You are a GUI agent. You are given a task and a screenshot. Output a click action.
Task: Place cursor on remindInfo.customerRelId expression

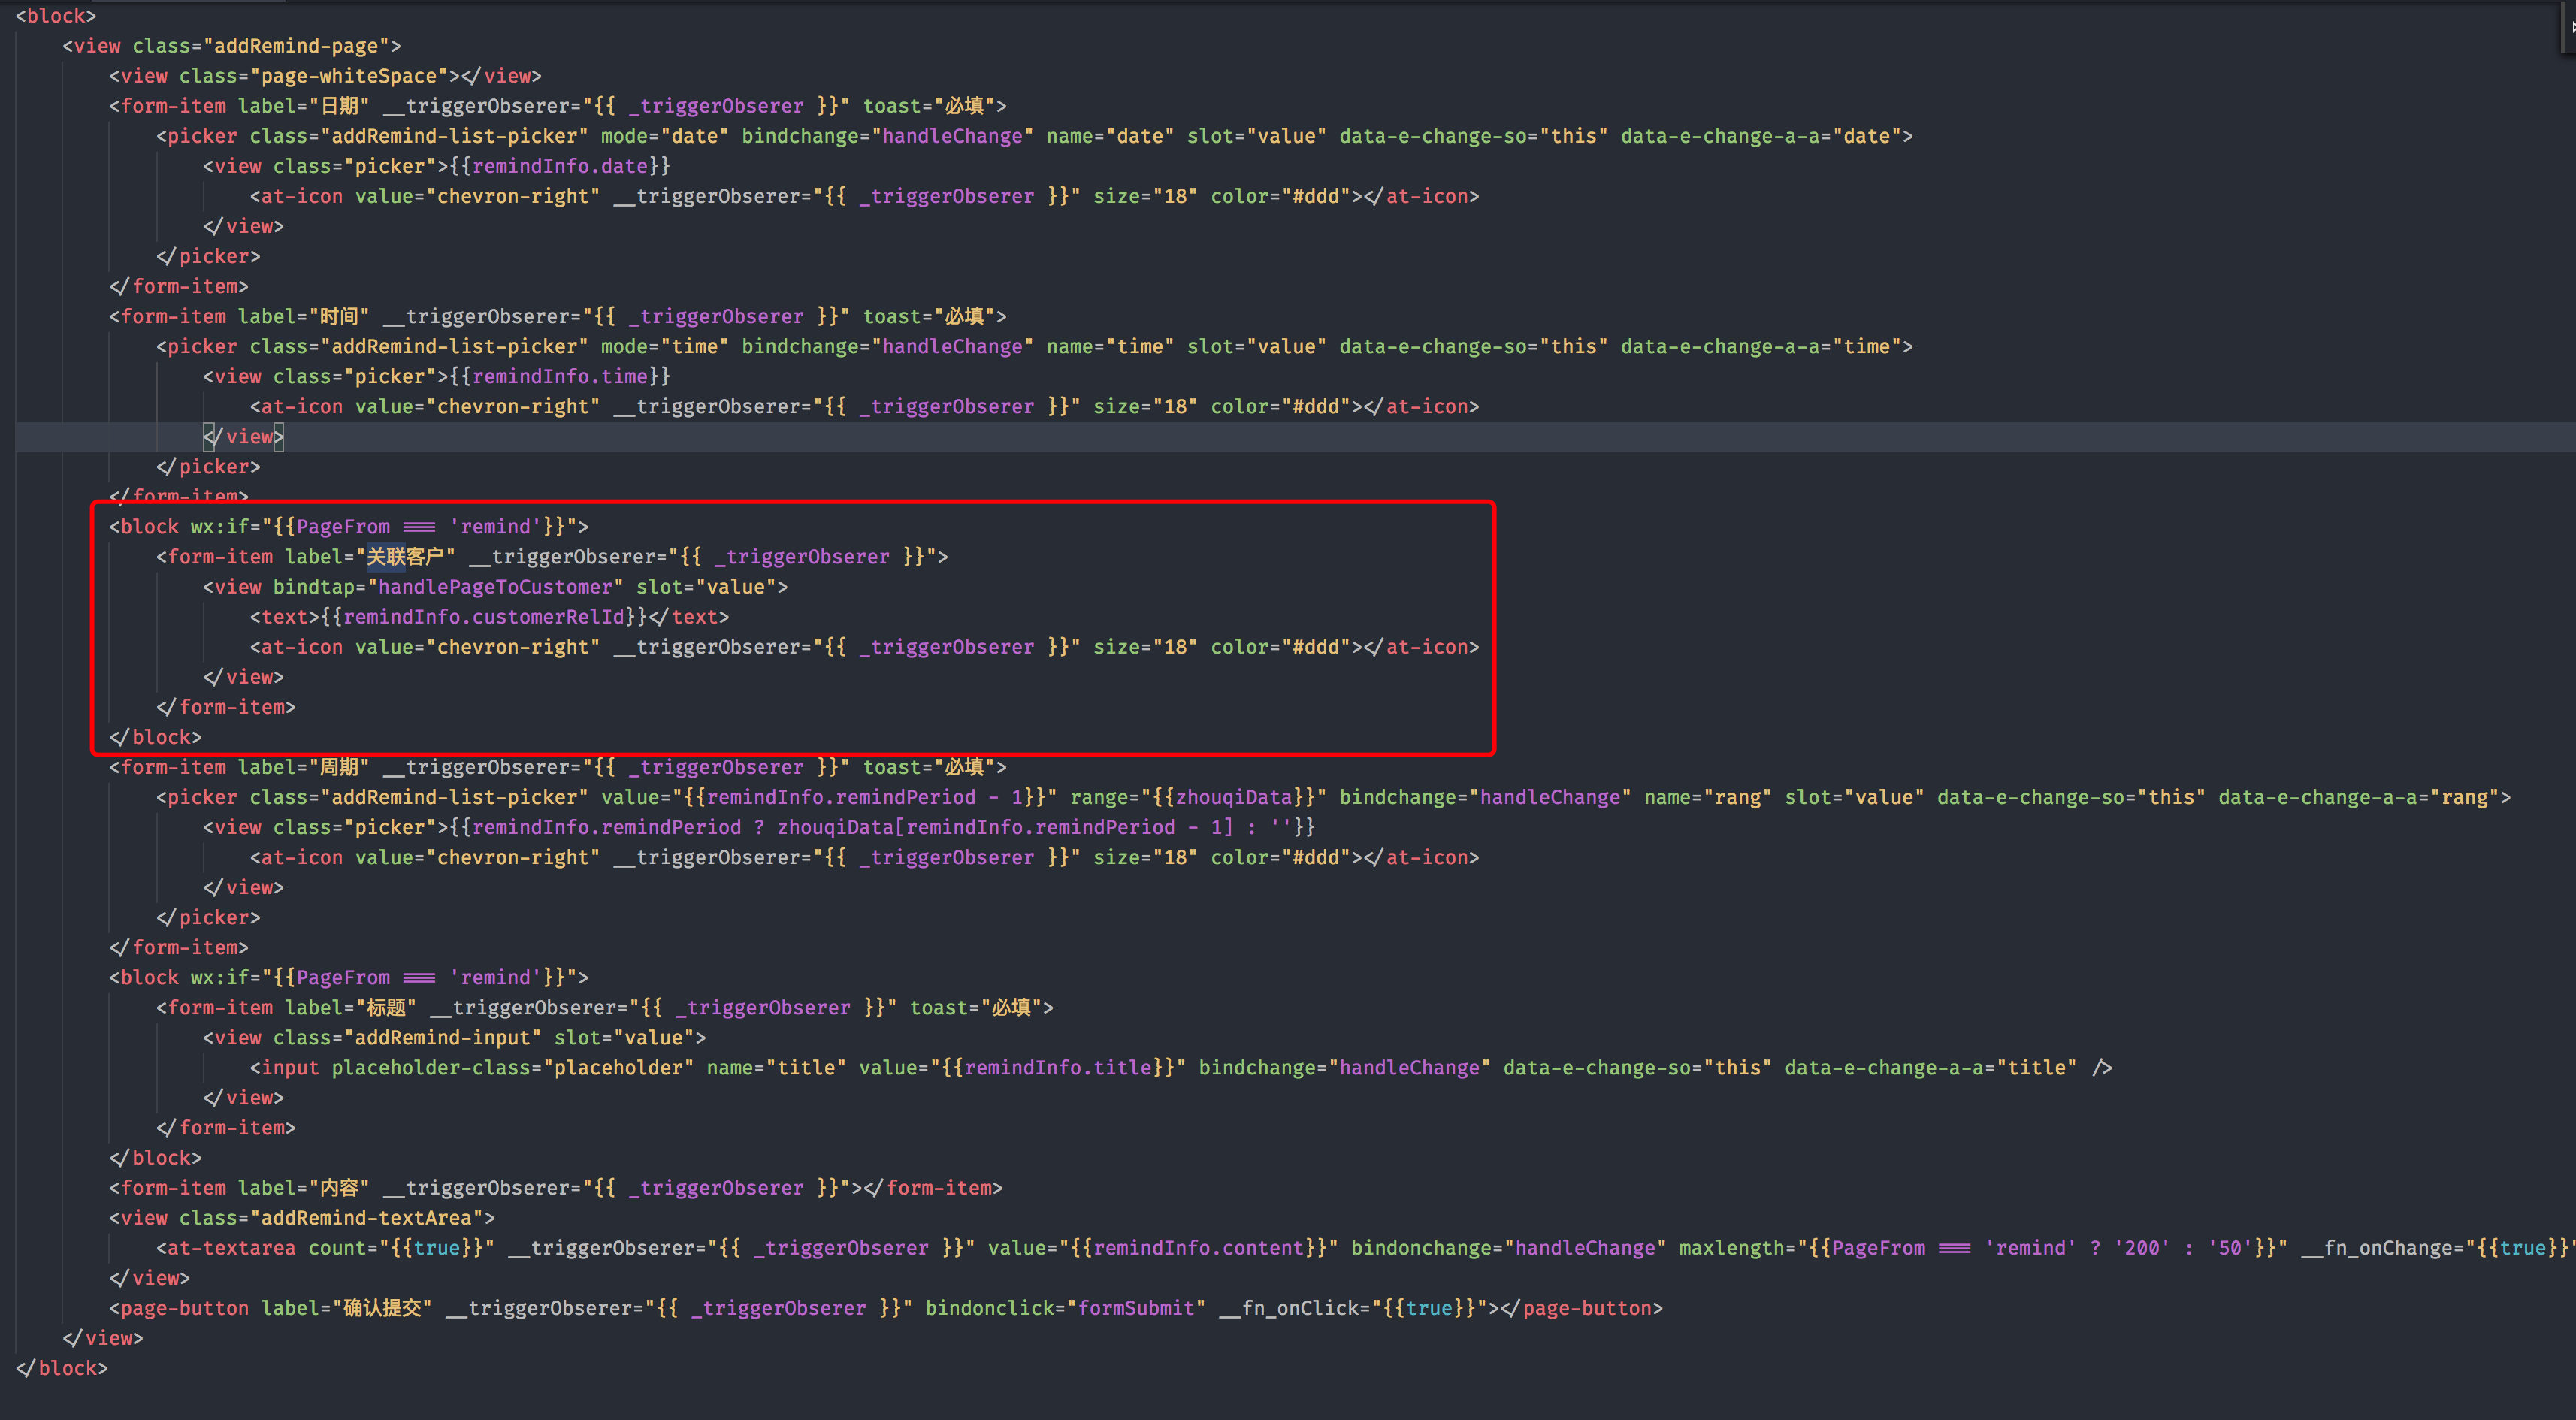tap(484, 617)
